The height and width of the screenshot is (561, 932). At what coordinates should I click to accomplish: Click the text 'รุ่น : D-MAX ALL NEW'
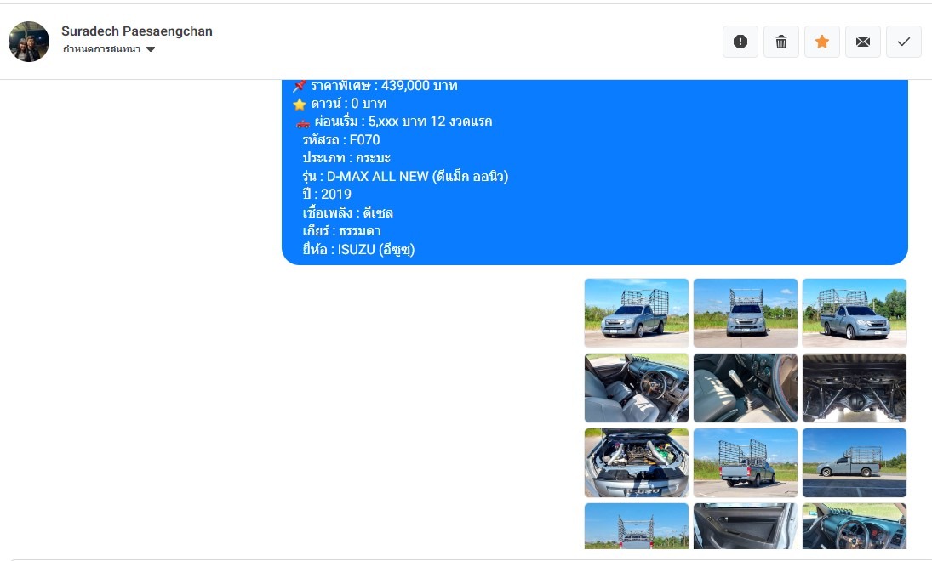click(365, 176)
